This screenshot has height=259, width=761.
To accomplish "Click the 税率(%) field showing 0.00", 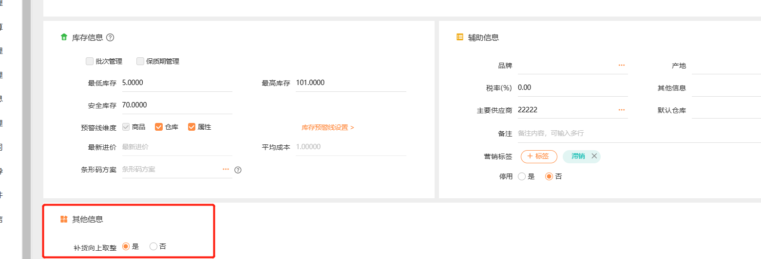I will pyautogui.click(x=573, y=88).
